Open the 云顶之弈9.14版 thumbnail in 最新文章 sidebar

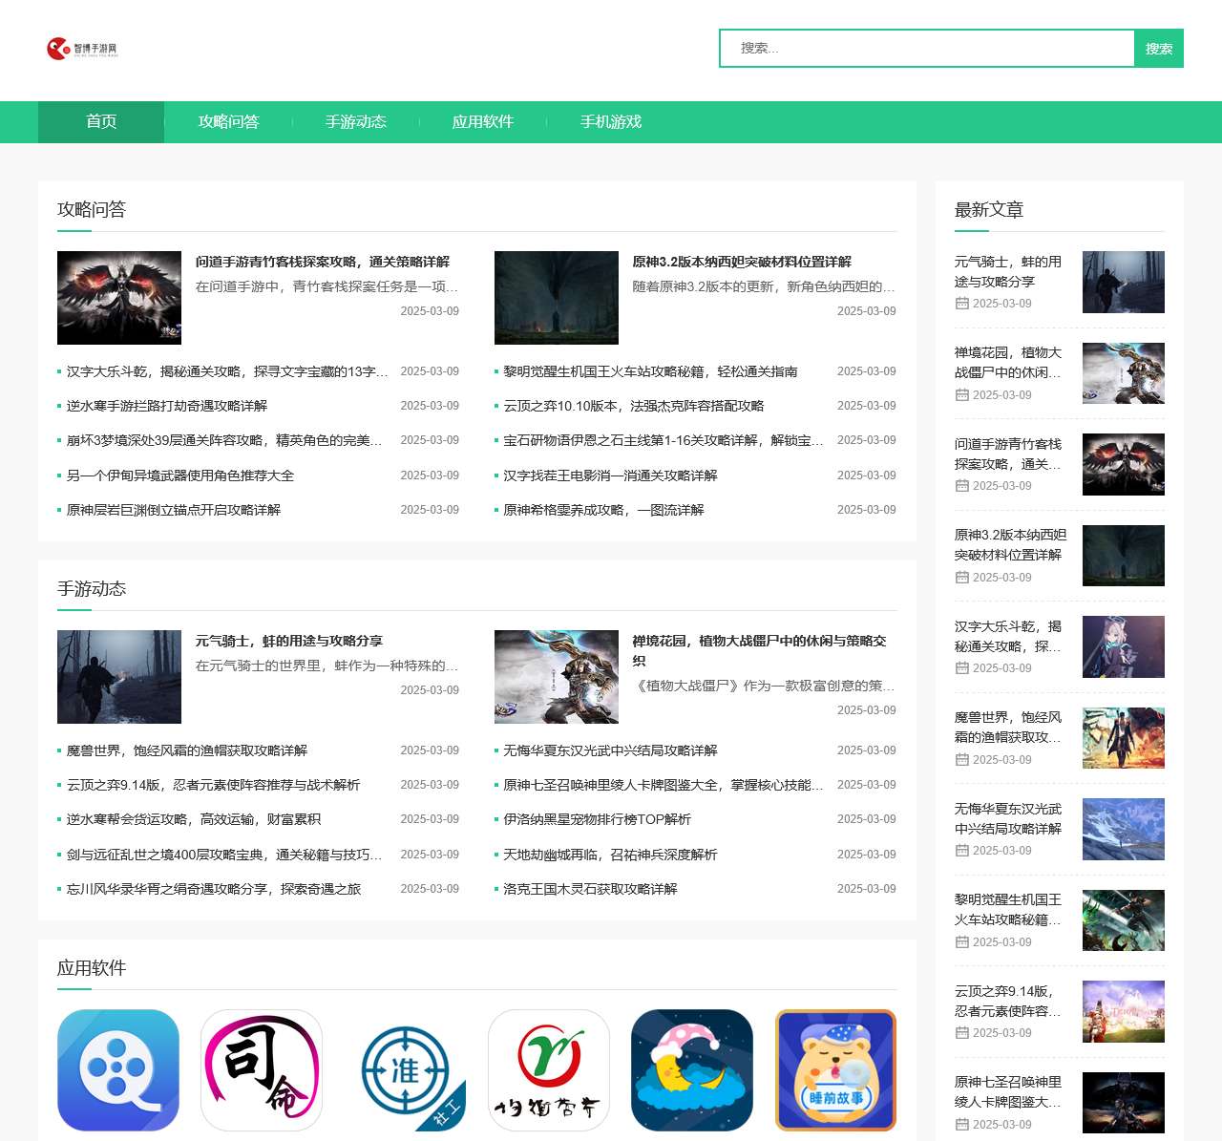click(x=1124, y=1011)
